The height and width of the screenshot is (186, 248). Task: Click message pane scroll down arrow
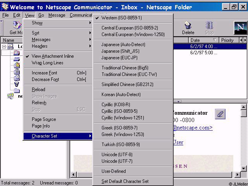(243, 169)
